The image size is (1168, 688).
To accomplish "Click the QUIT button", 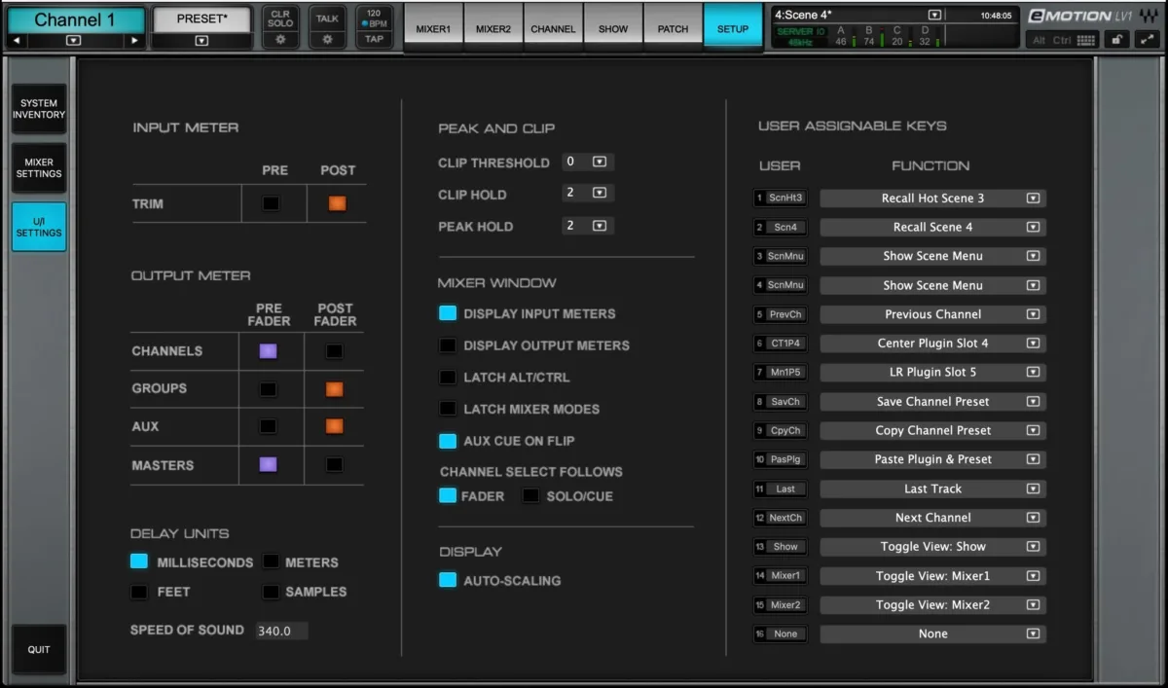I will (x=39, y=649).
